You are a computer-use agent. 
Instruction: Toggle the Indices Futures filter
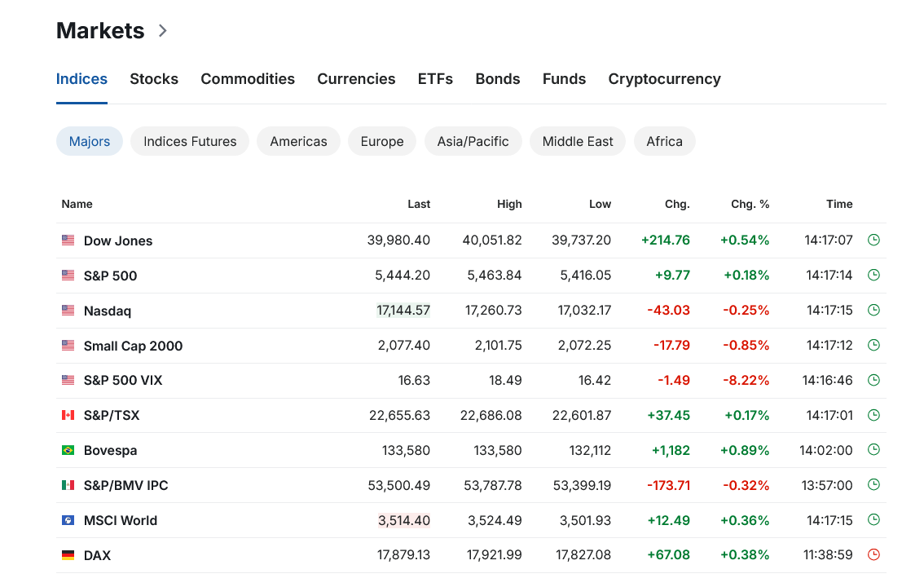click(190, 141)
